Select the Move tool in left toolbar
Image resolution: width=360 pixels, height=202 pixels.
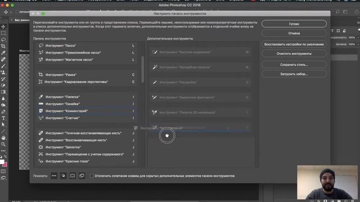pos(3,26)
